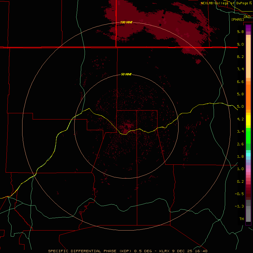Click the cyan band of the color bar

point(248,154)
